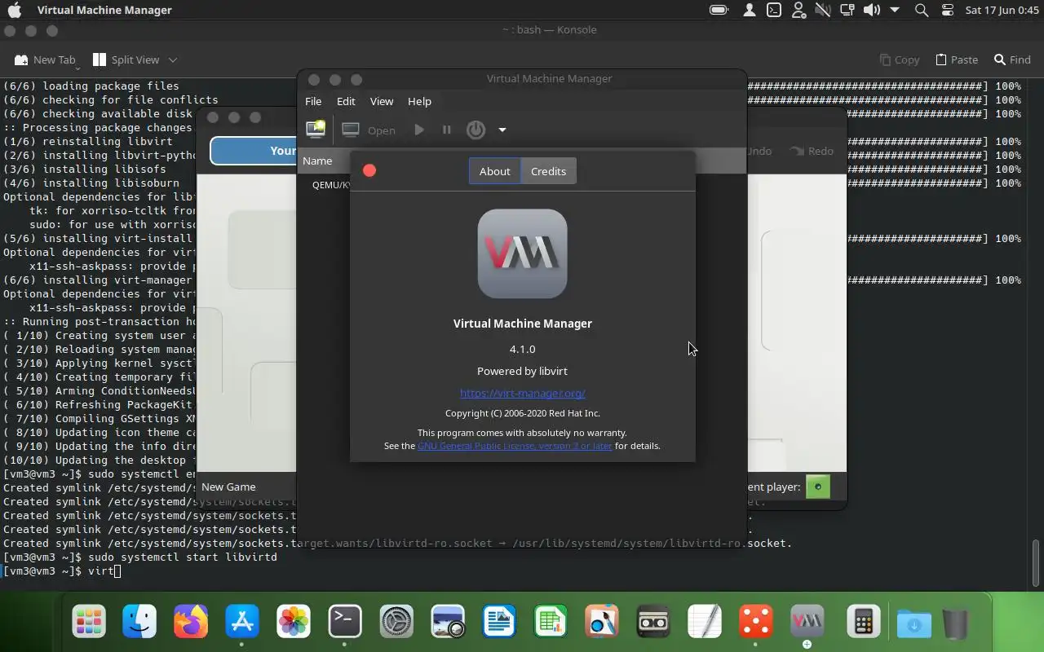This screenshot has height=652, width=1044.
Task: Open Finder from the dock
Action: tap(139, 623)
